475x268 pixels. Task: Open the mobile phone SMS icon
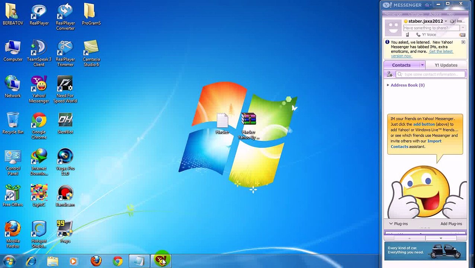[407, 35]
